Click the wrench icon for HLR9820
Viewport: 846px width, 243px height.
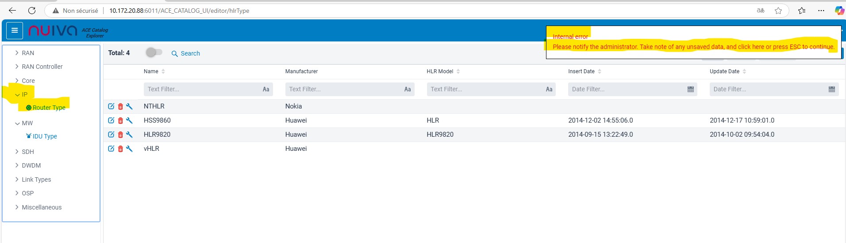(x=129, y=135)
